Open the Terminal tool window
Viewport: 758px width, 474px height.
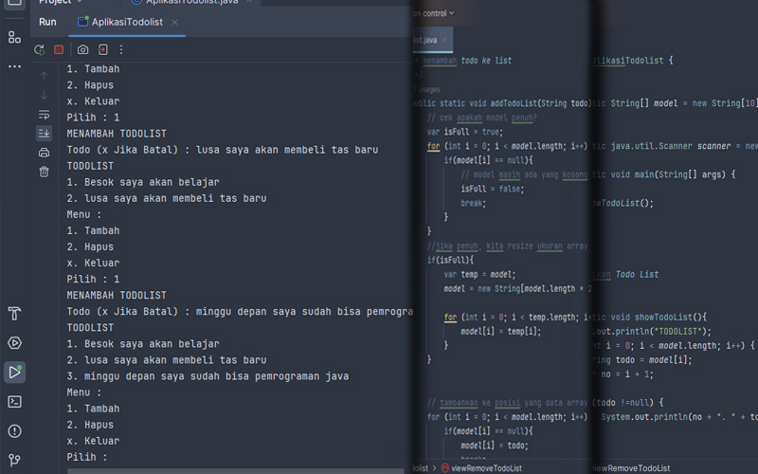14,401
